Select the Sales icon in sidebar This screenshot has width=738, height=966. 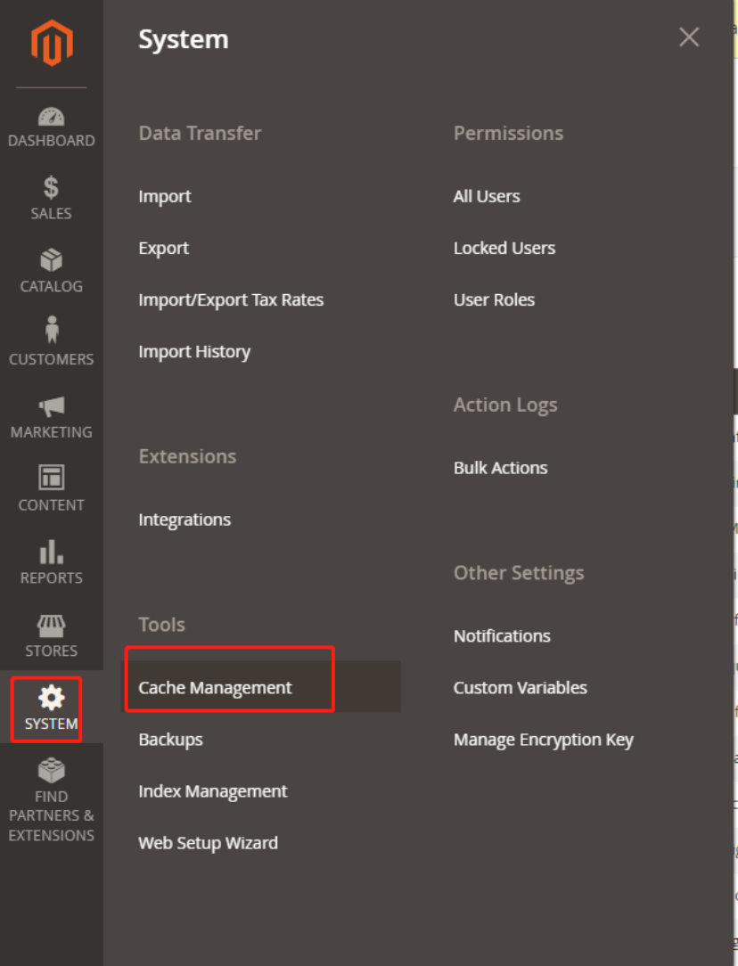tap(51, 198)
